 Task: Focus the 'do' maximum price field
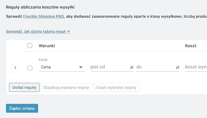pos(155,67)
